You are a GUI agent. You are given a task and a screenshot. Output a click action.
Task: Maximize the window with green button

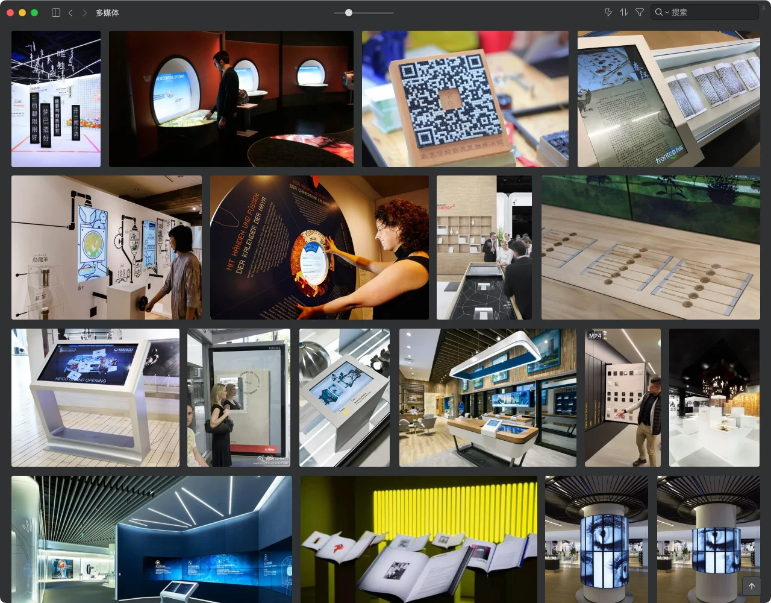(x=34, y=13)
